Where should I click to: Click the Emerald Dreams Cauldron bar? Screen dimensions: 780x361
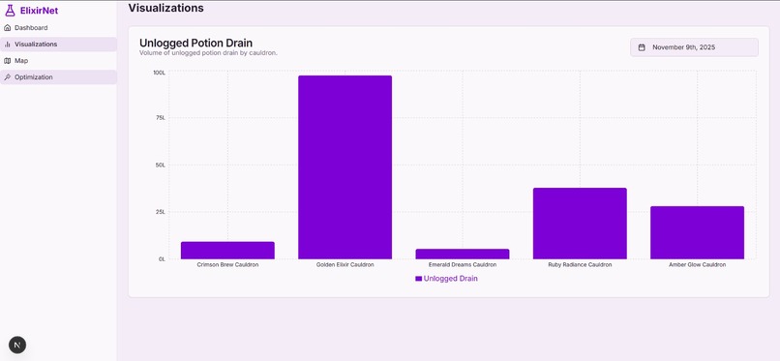point(463,254)
